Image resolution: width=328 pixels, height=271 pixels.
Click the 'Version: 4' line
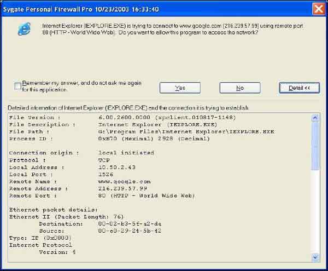[57, 252]
